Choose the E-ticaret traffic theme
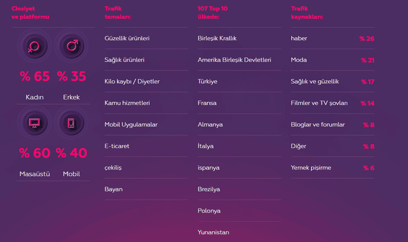The width and height of the screenshot is (408, 242). (x=117, y=146)
